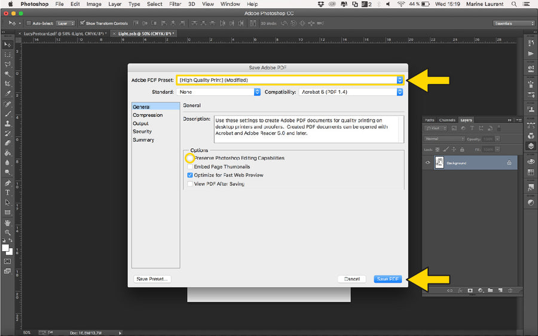Enable View PDF After Saving
This screenshot has height=336, width=538.
(189, 184)
